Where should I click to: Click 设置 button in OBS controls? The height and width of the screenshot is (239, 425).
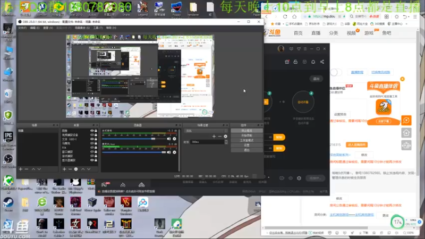point(246,145)
